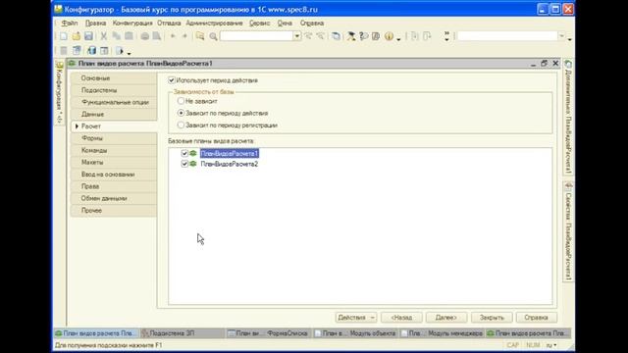Click the ПланВидовРасчета2 green icon in list
The height and width of the screenshot is (353, 628).
(193, 164)
